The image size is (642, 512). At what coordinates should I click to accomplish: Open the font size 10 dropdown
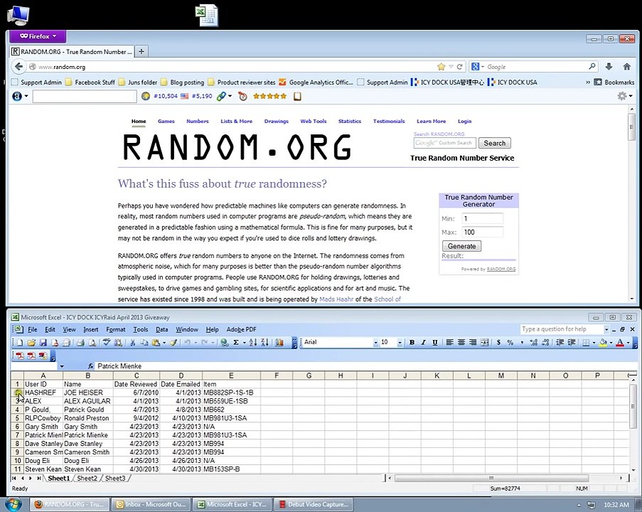coord(400,343)
